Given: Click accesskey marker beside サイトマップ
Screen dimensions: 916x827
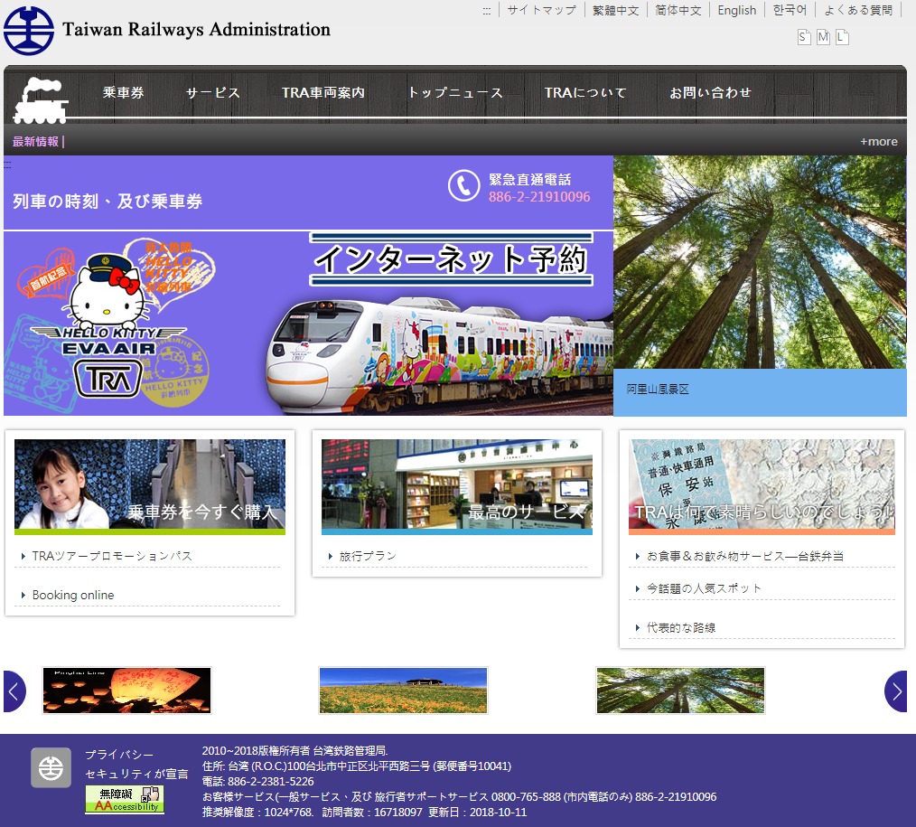Looking at the screenshot, I should click(x=487, y=11).
